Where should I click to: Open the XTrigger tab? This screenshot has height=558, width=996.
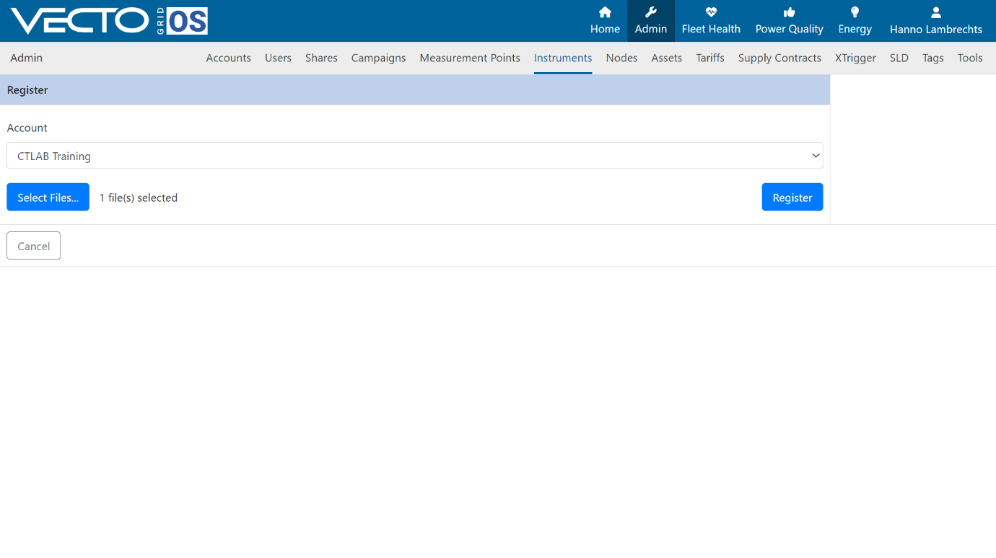click(x=855, y=58)
